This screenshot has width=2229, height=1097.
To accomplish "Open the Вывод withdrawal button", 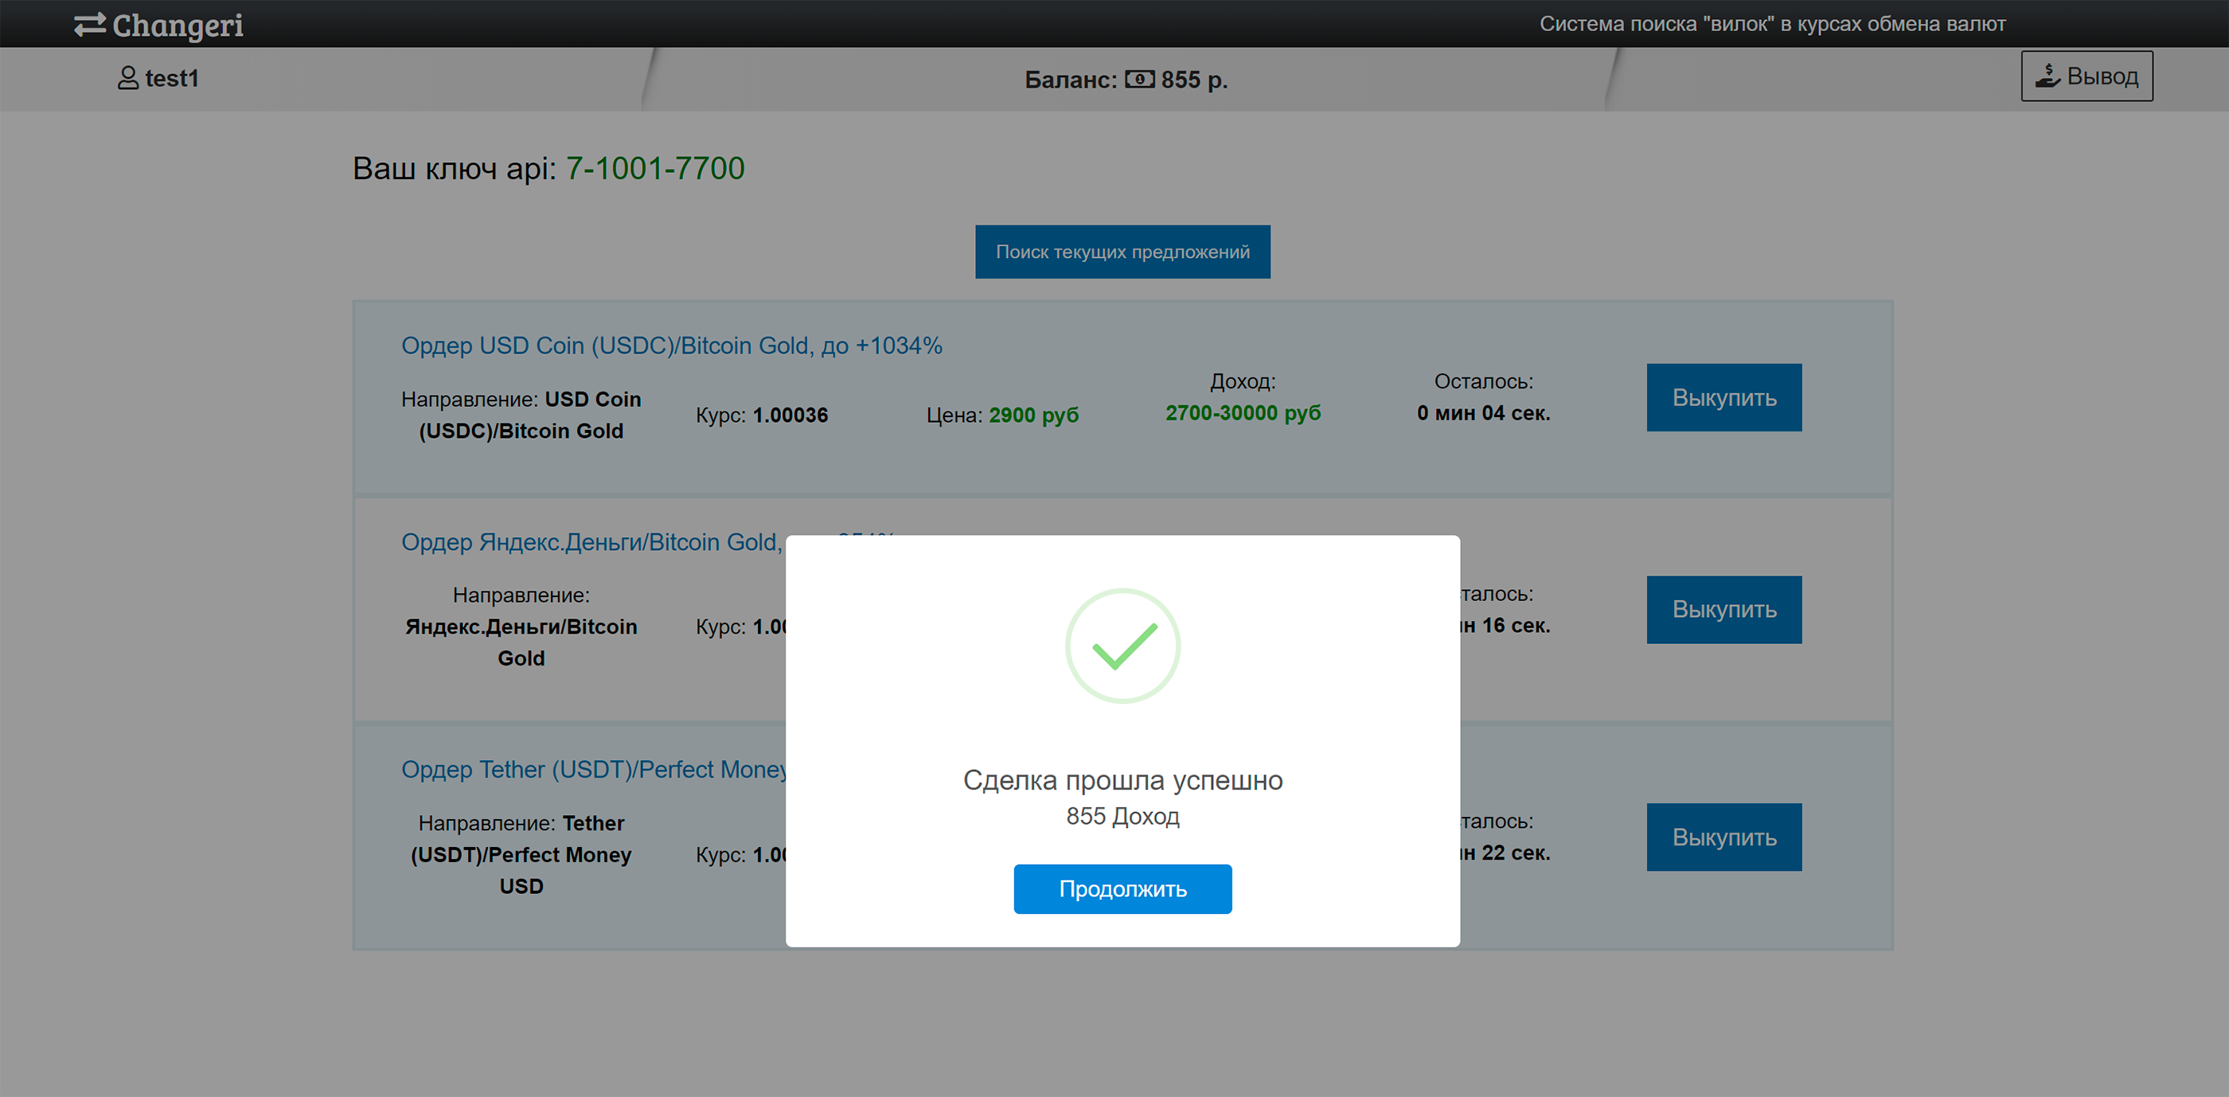I will [x=2087, y=76].
